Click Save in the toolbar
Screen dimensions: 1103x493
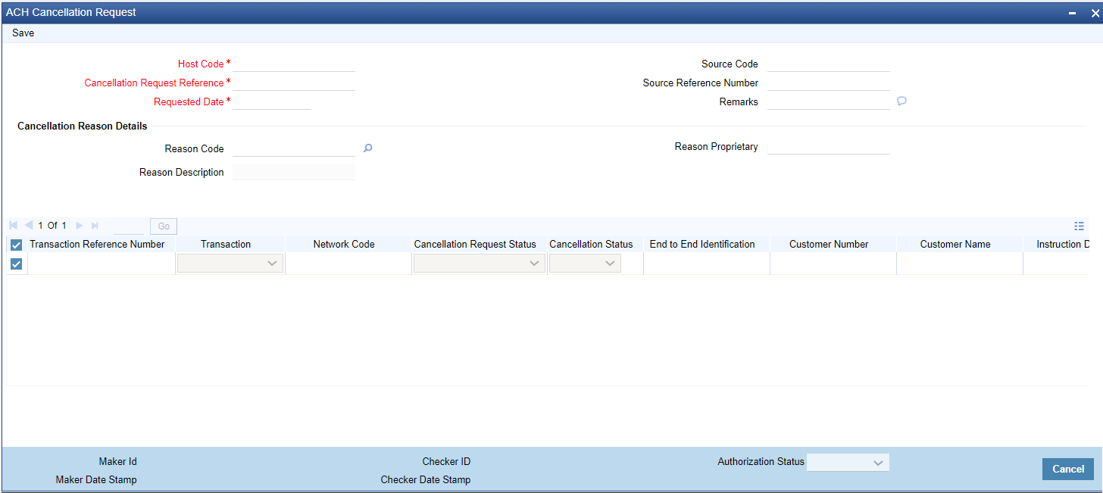(x=23, y=33)
